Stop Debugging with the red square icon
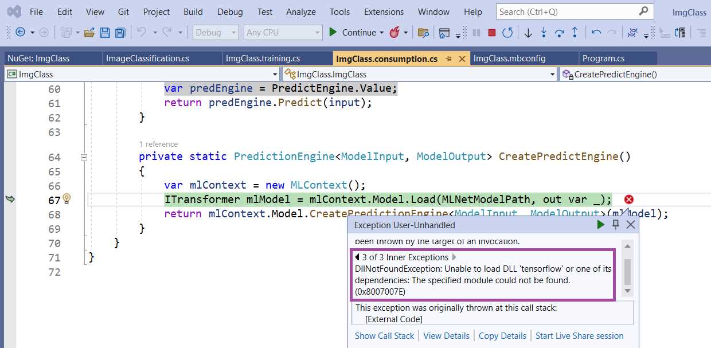Screen dimensions: 711x348 pyautogui.click(x=491, y=33)
